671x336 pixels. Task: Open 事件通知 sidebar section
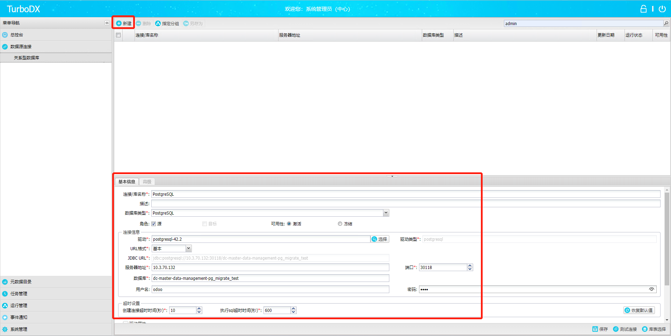click(56, 318)
